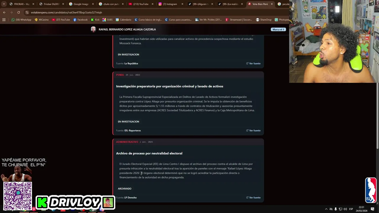
Task: Show hidden system tray icons
Action: [x=326, y=209]
